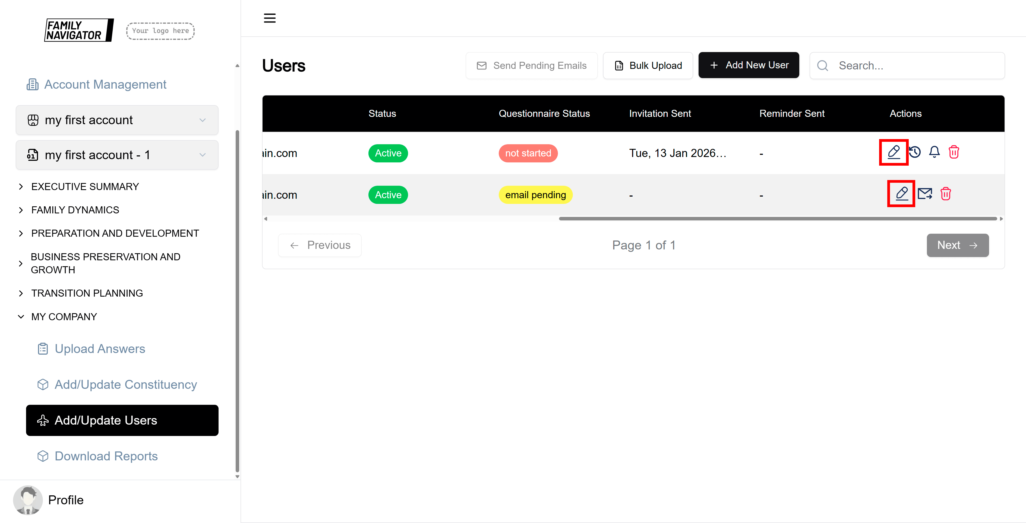This screenshot has width=1026, height=523.
Task: Expand TRANSITION PLANNING section
Action: pyautogui.click(x=87, y=293)
